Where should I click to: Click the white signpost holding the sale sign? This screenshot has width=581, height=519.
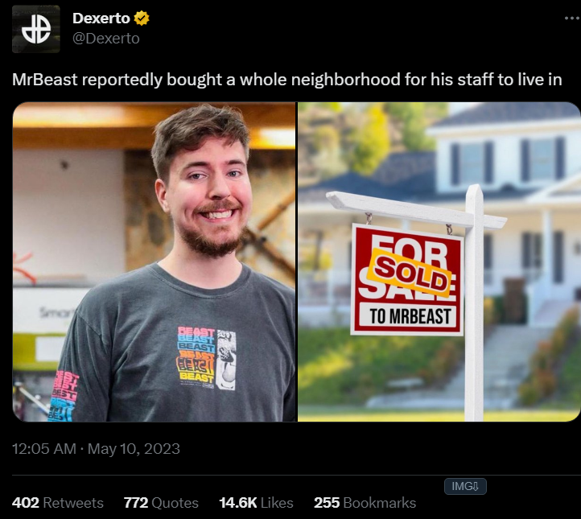(474, 303)
